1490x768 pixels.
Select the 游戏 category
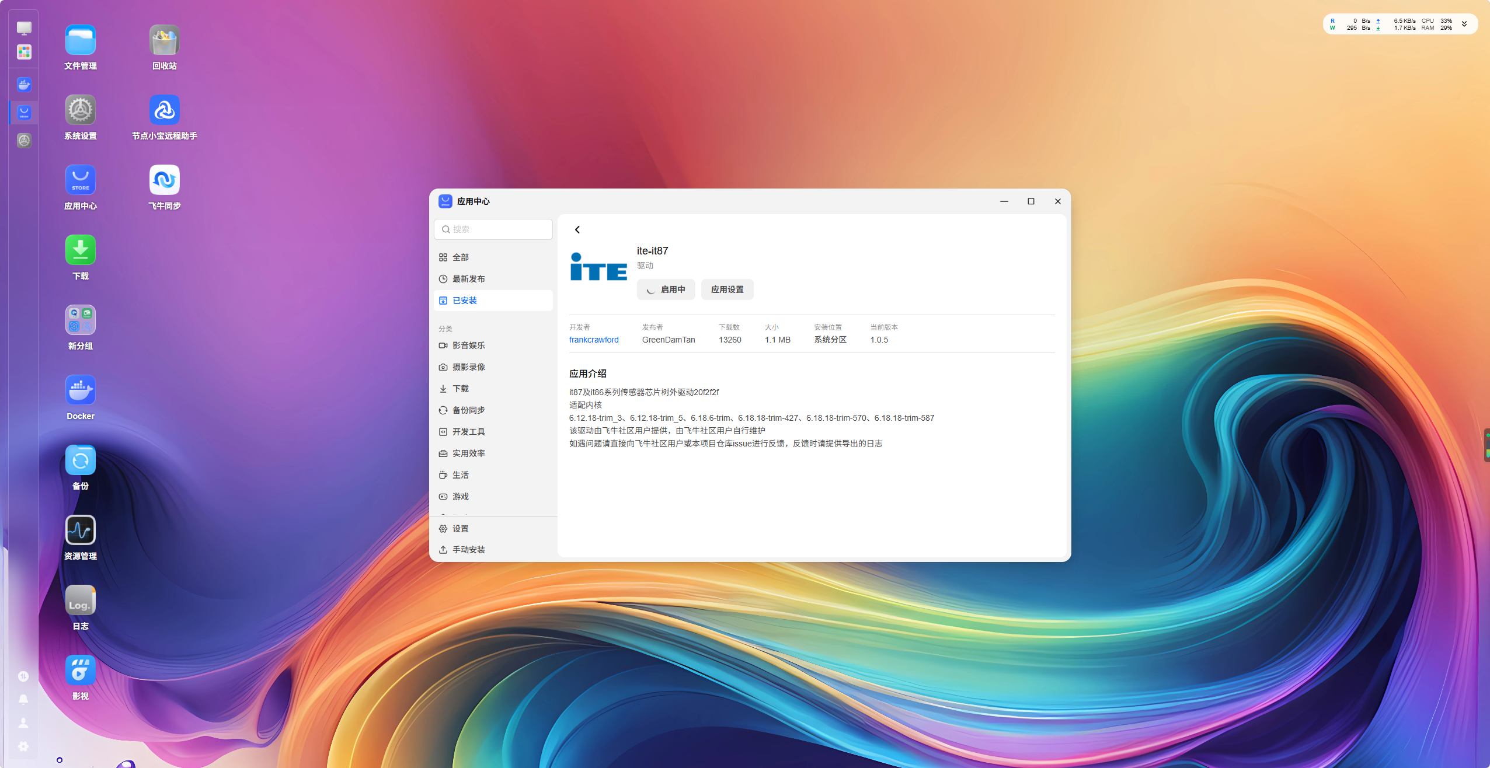click(493, 497)
